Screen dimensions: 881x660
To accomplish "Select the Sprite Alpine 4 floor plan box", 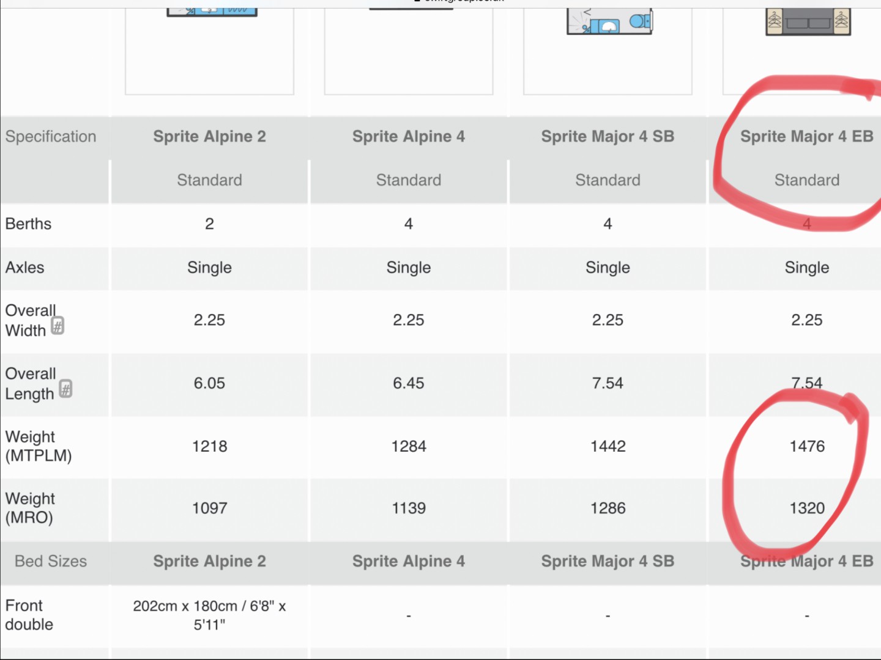I will click(409, 49).
